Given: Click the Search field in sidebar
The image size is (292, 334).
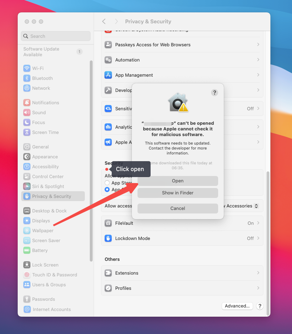Looking at the screenshot, I should (56, 36).
